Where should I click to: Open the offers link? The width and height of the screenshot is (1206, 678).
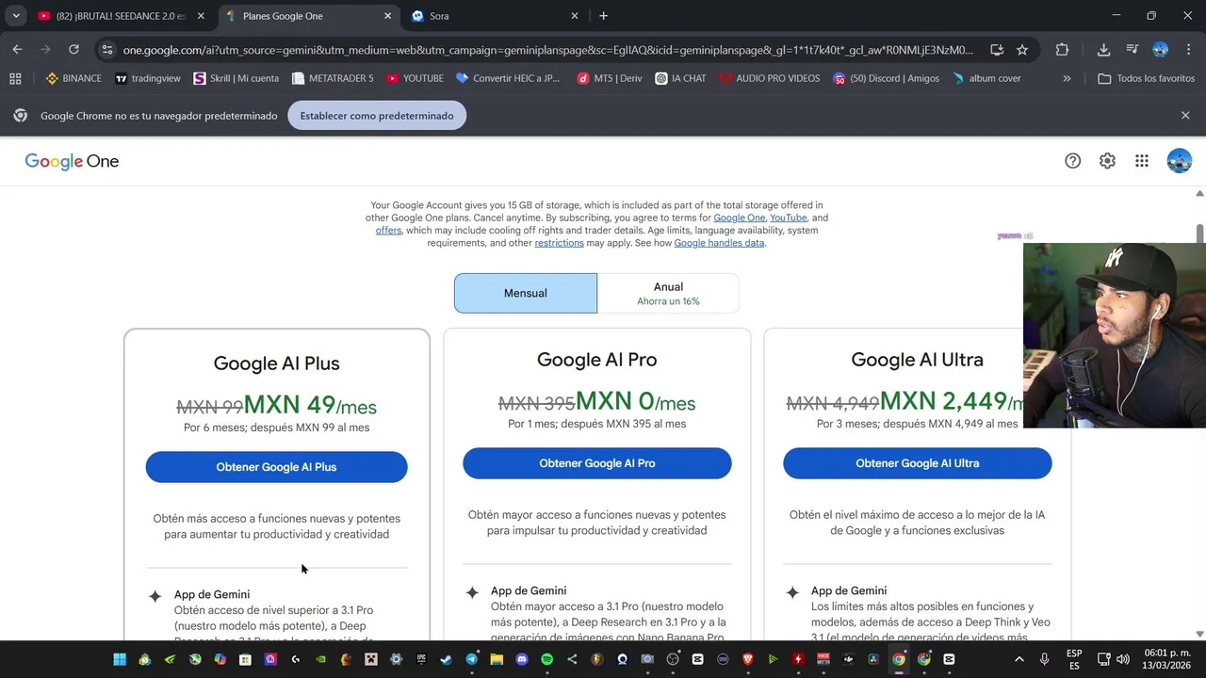click(388, 230)
